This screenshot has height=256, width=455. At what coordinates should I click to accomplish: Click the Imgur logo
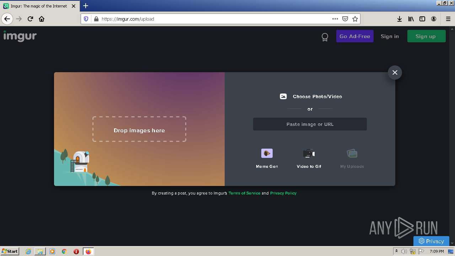tap(20, 36)
